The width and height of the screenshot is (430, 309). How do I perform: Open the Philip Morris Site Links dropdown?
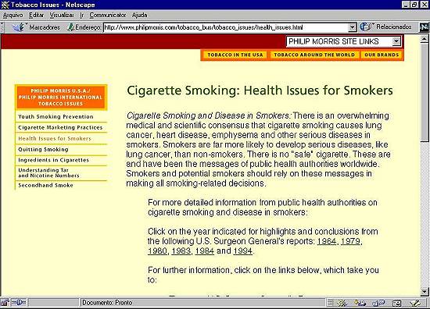[x=343, y=41]
